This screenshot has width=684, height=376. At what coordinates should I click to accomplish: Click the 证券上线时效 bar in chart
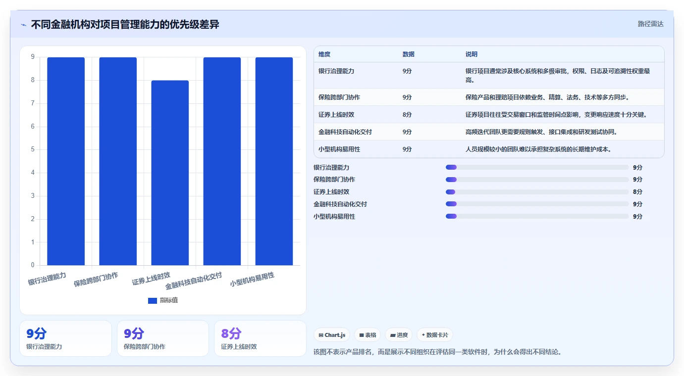(170, 173)
